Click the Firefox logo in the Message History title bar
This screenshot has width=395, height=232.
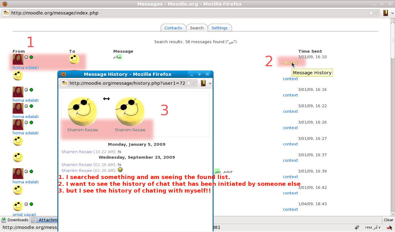click(64, 74)
